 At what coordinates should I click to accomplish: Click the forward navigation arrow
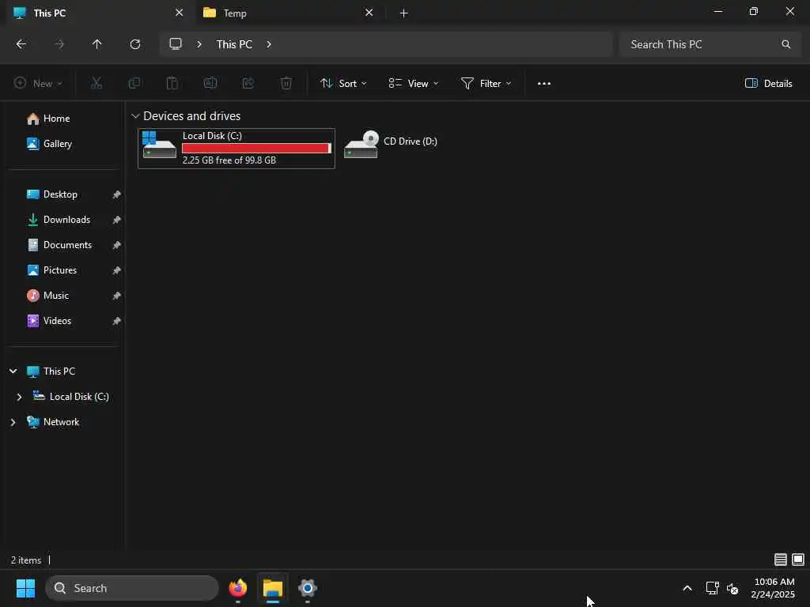click(59, 44)
